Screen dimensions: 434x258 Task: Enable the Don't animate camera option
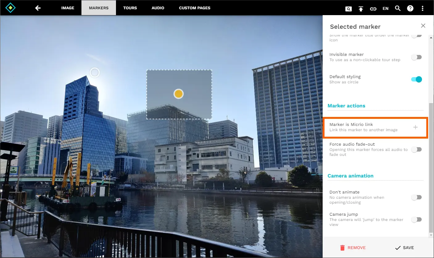[x=417, y=197]
